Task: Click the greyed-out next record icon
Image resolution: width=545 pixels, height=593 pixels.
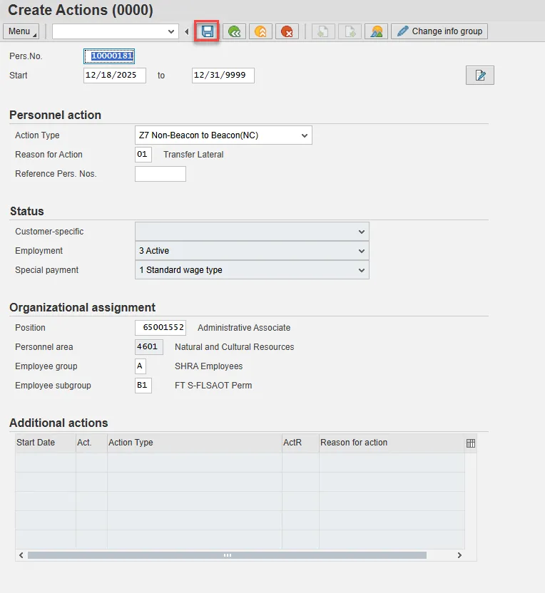Action: click(350, 31)
